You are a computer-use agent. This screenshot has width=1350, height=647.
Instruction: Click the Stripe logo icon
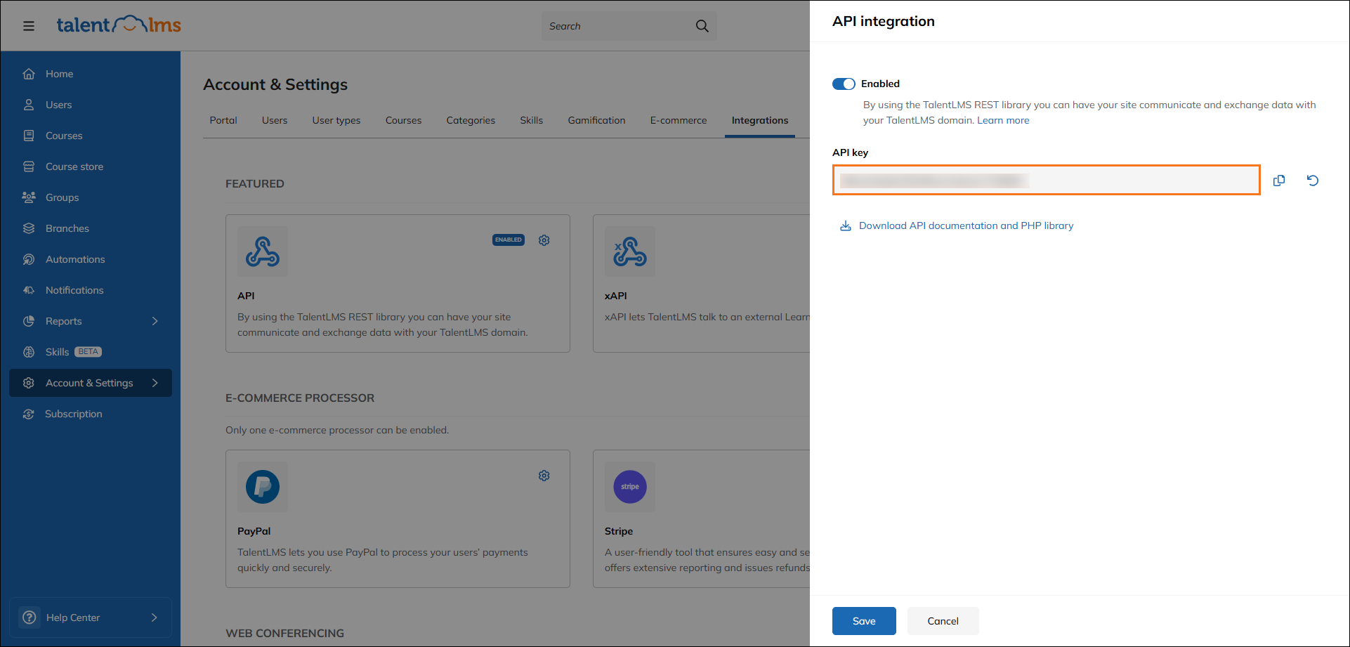630,487
